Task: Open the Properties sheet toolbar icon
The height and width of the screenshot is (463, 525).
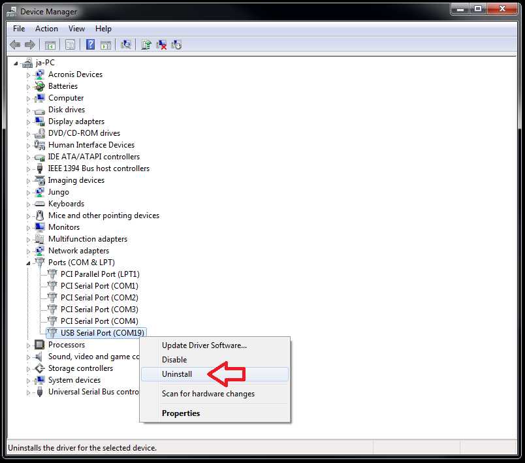Action: (x=70, y=44)
